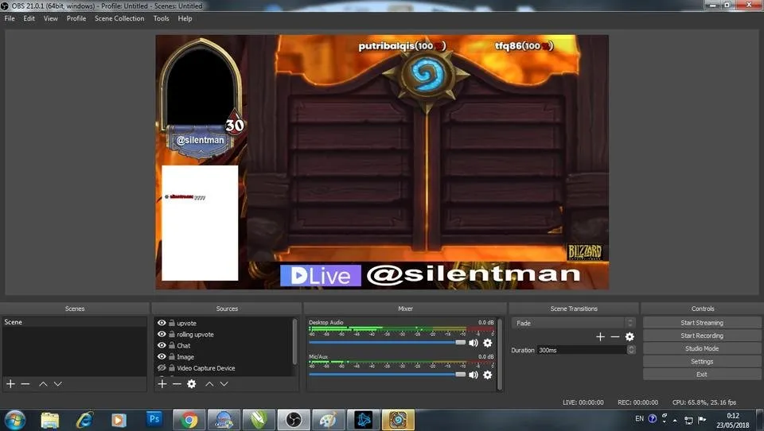Mute Desktop Audio speaker icon
764x431 pixels.
pyautogui.click(x=473, y=343)
